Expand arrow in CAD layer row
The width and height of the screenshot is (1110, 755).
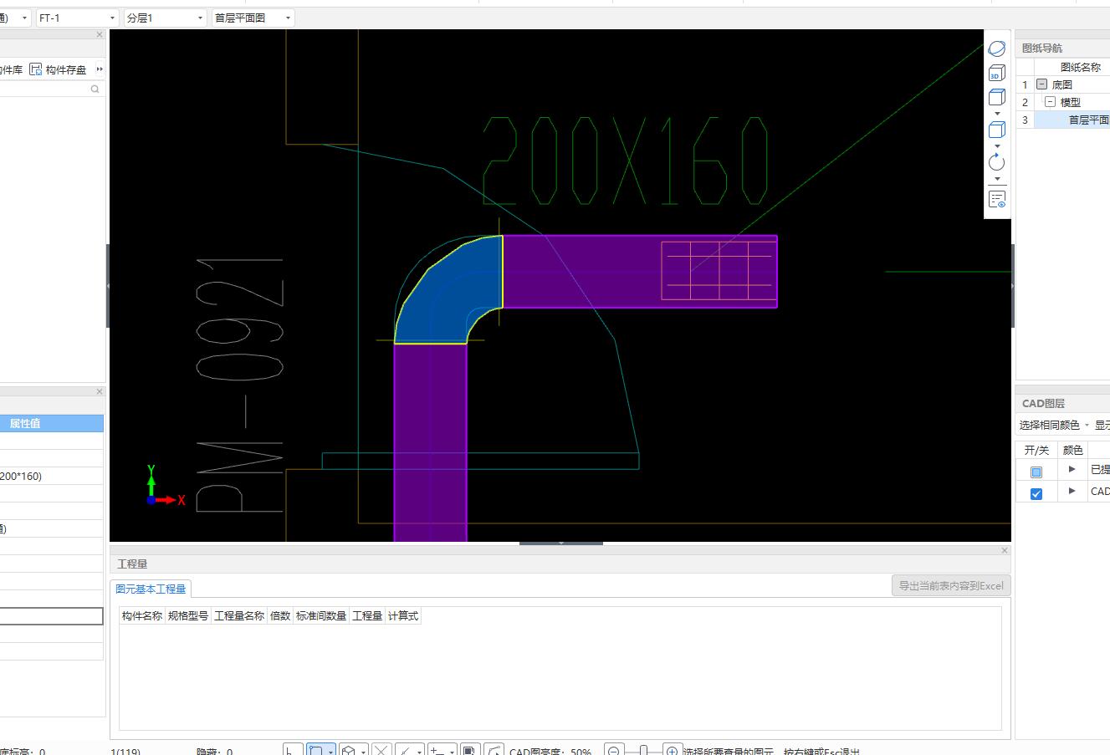tap(1072, 491)
